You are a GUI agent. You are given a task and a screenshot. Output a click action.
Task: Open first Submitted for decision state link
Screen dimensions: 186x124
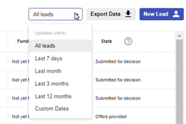point(118,61)
